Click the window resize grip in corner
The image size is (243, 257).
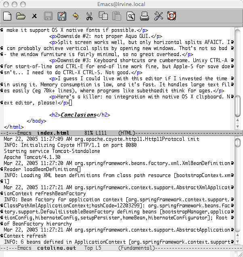pyautogui.click(x=241, y=254)
